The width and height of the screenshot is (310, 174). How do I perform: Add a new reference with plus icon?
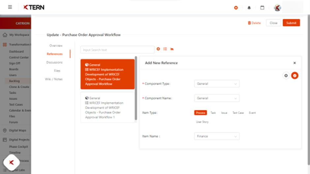tap(158, 49)
